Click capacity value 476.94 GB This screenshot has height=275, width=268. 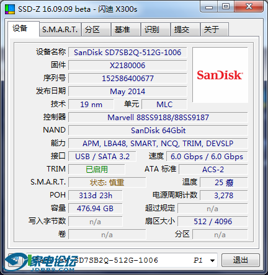click(96, 209)
